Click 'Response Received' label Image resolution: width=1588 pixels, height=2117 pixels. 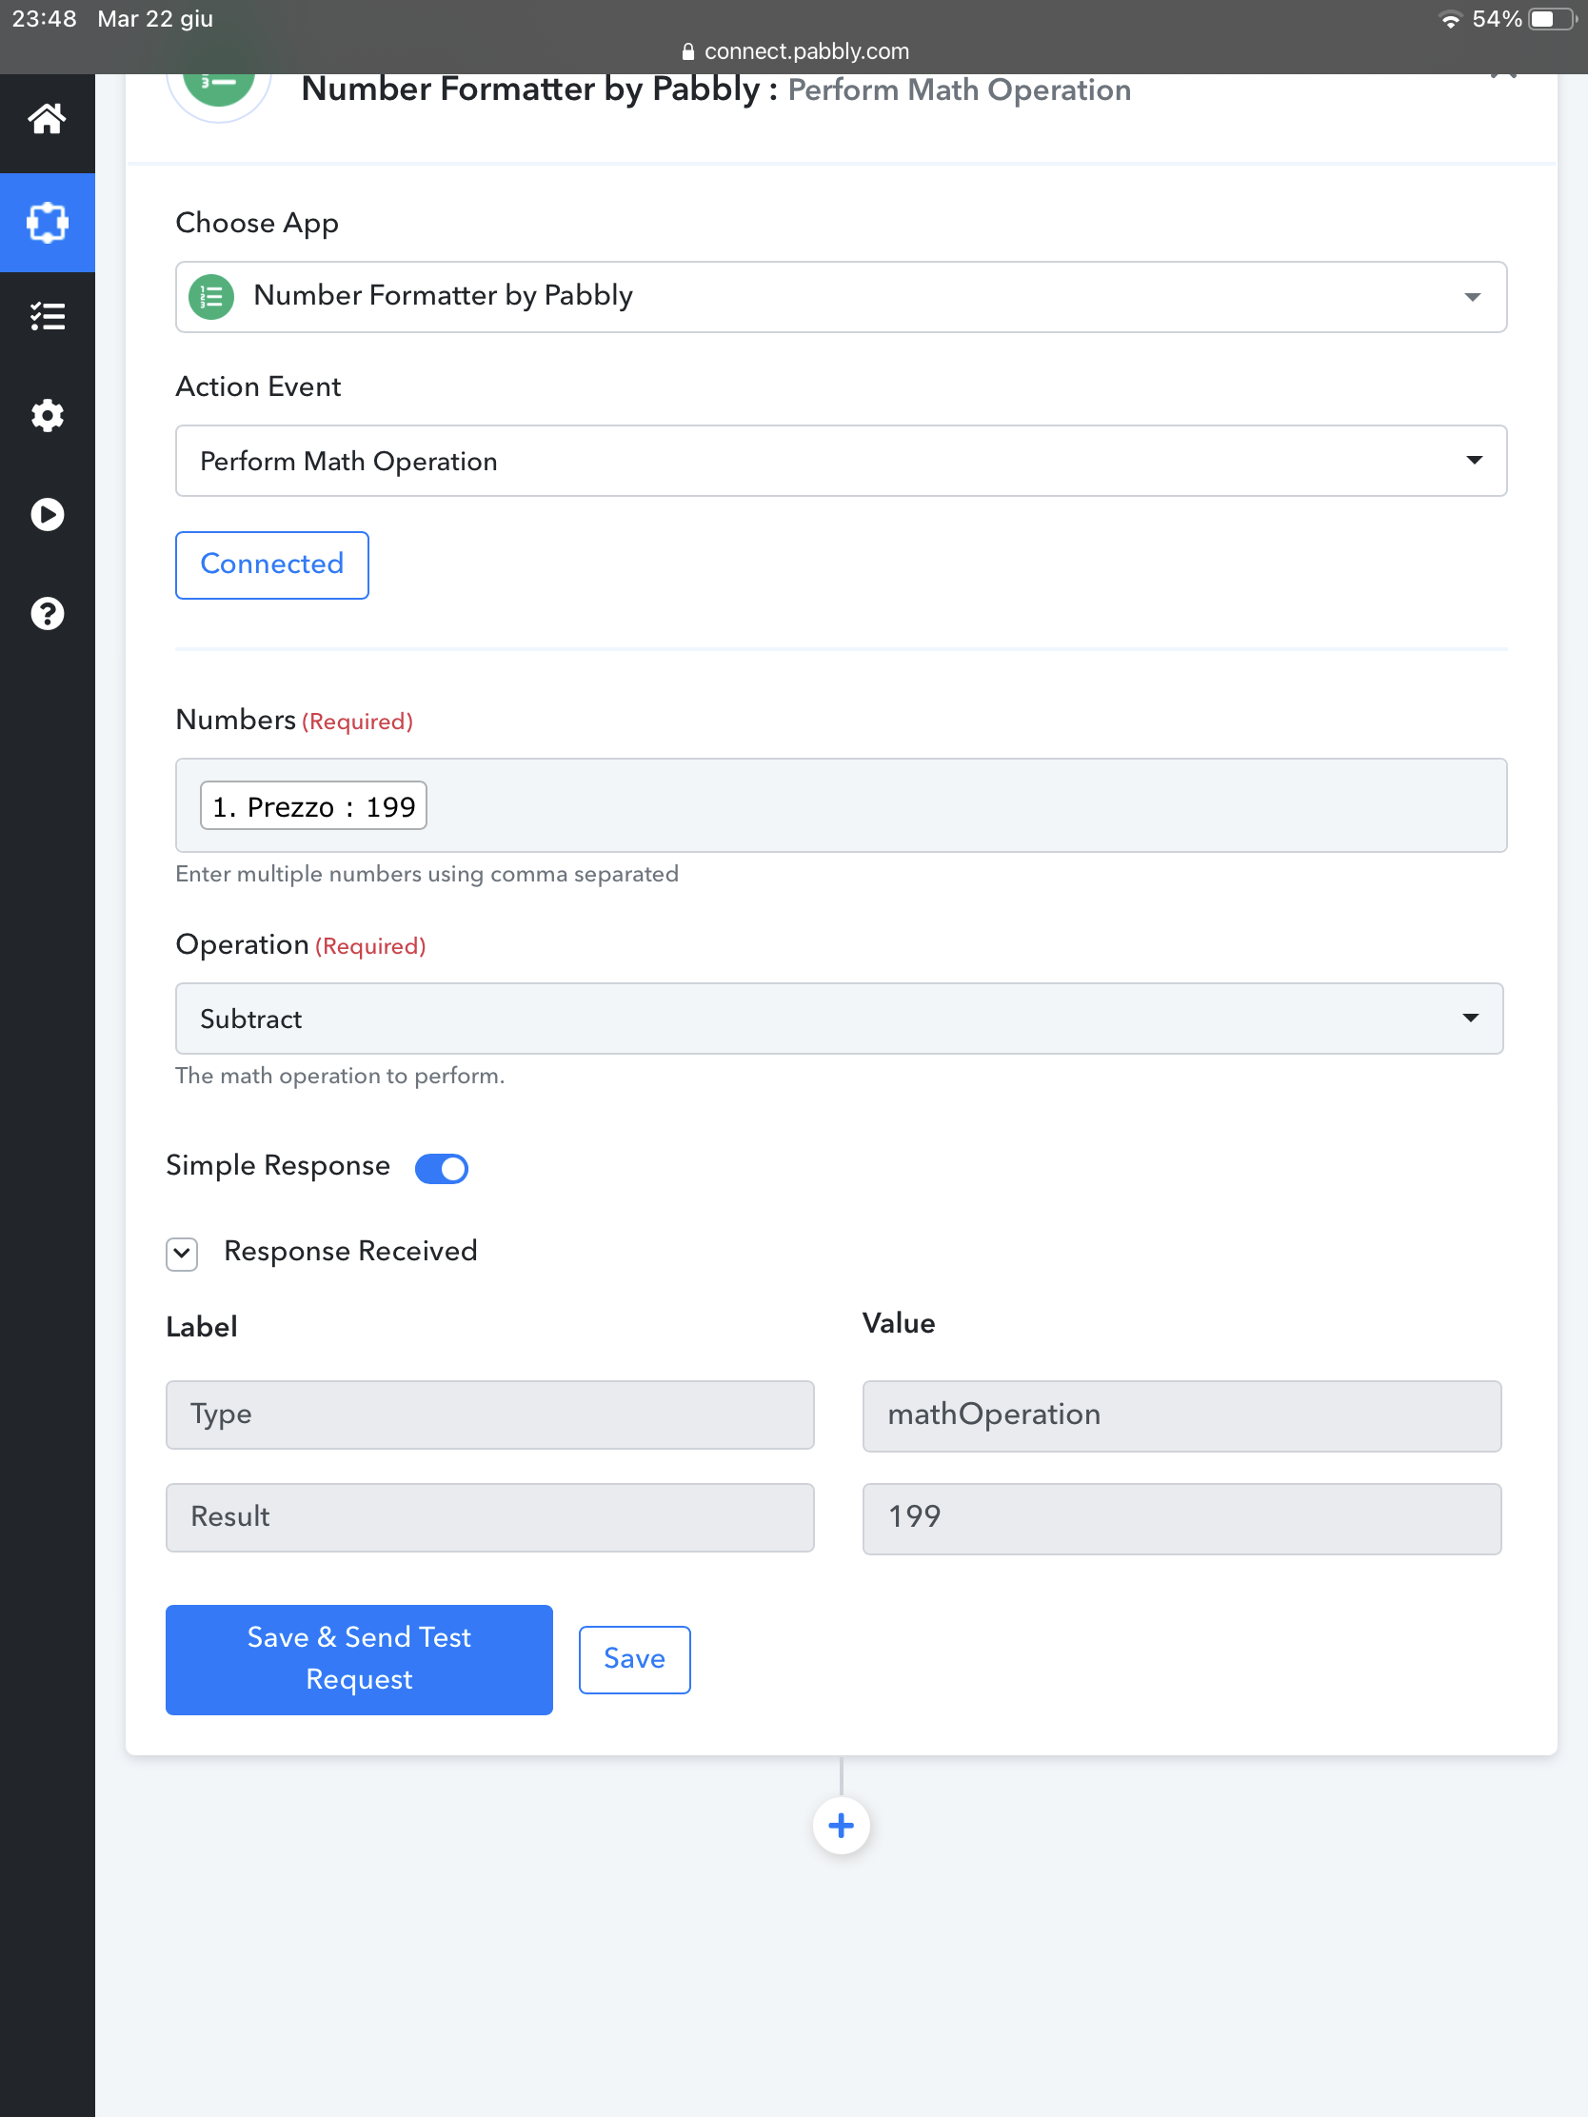[350, 1251]
